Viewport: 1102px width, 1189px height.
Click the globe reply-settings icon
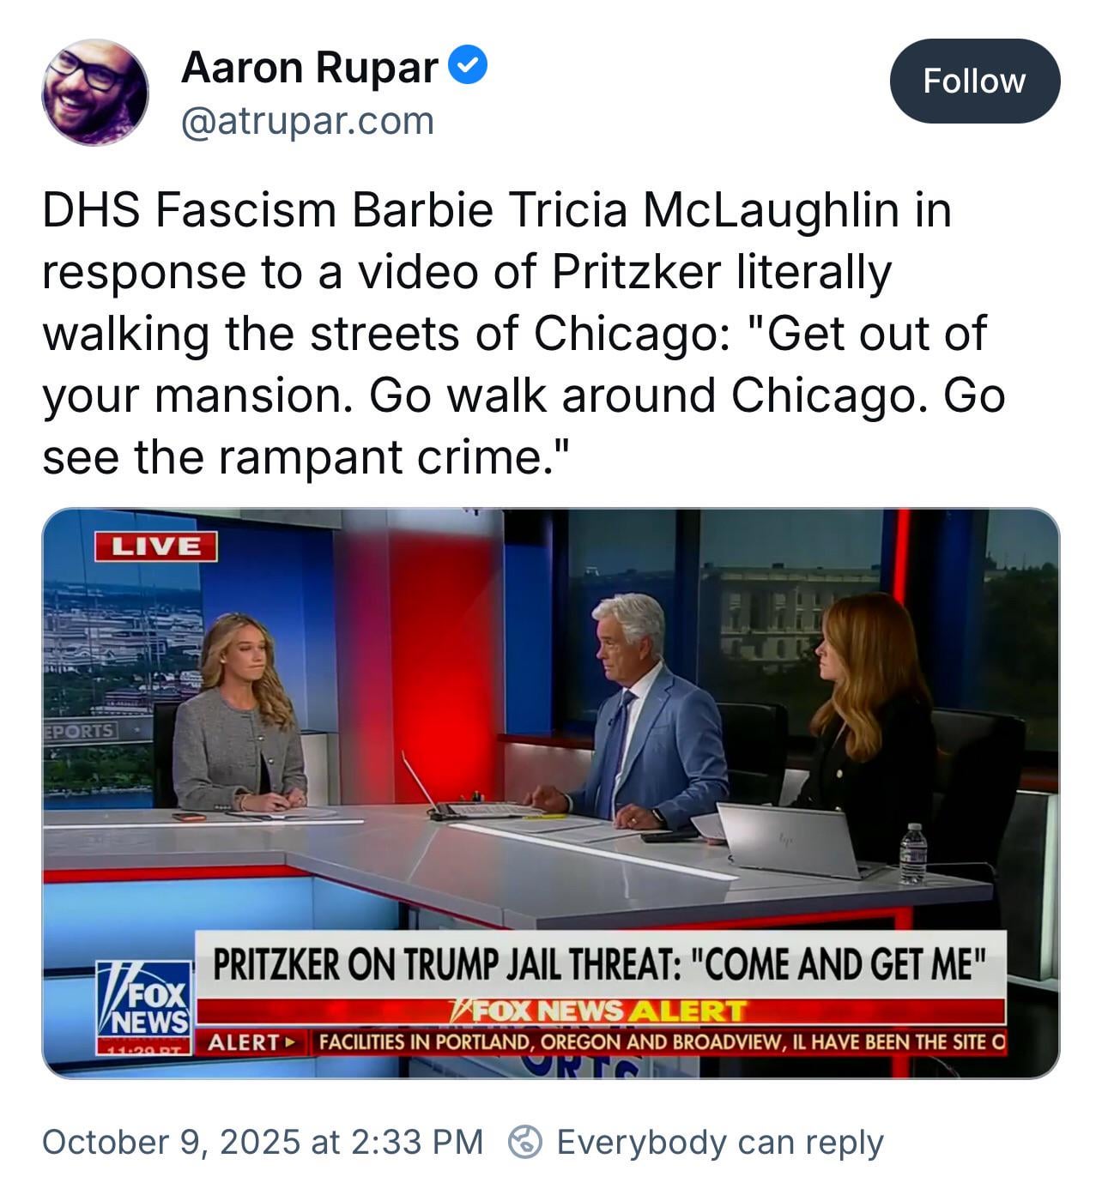(x=525, y=1142)
